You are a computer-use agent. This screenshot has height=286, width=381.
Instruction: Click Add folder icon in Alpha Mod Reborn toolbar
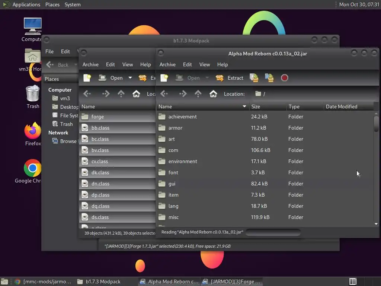[x=269, y=78]
